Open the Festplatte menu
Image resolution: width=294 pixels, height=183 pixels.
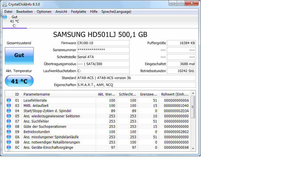(78, 12)
